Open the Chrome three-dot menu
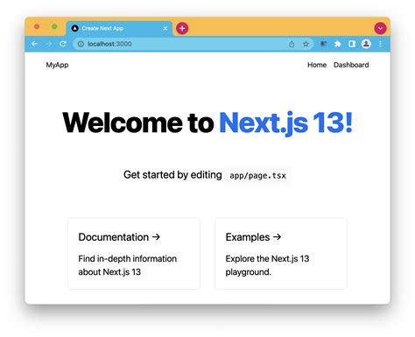Viewport: 415px width, 337px height. click(x=380, y=44)
